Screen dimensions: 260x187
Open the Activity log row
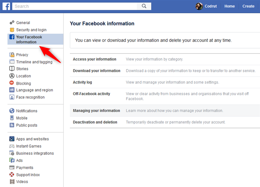[x=165, y=82]
